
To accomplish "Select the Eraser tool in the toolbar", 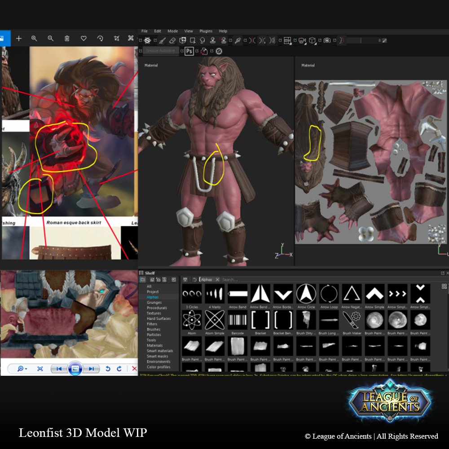I will (172, 41).
